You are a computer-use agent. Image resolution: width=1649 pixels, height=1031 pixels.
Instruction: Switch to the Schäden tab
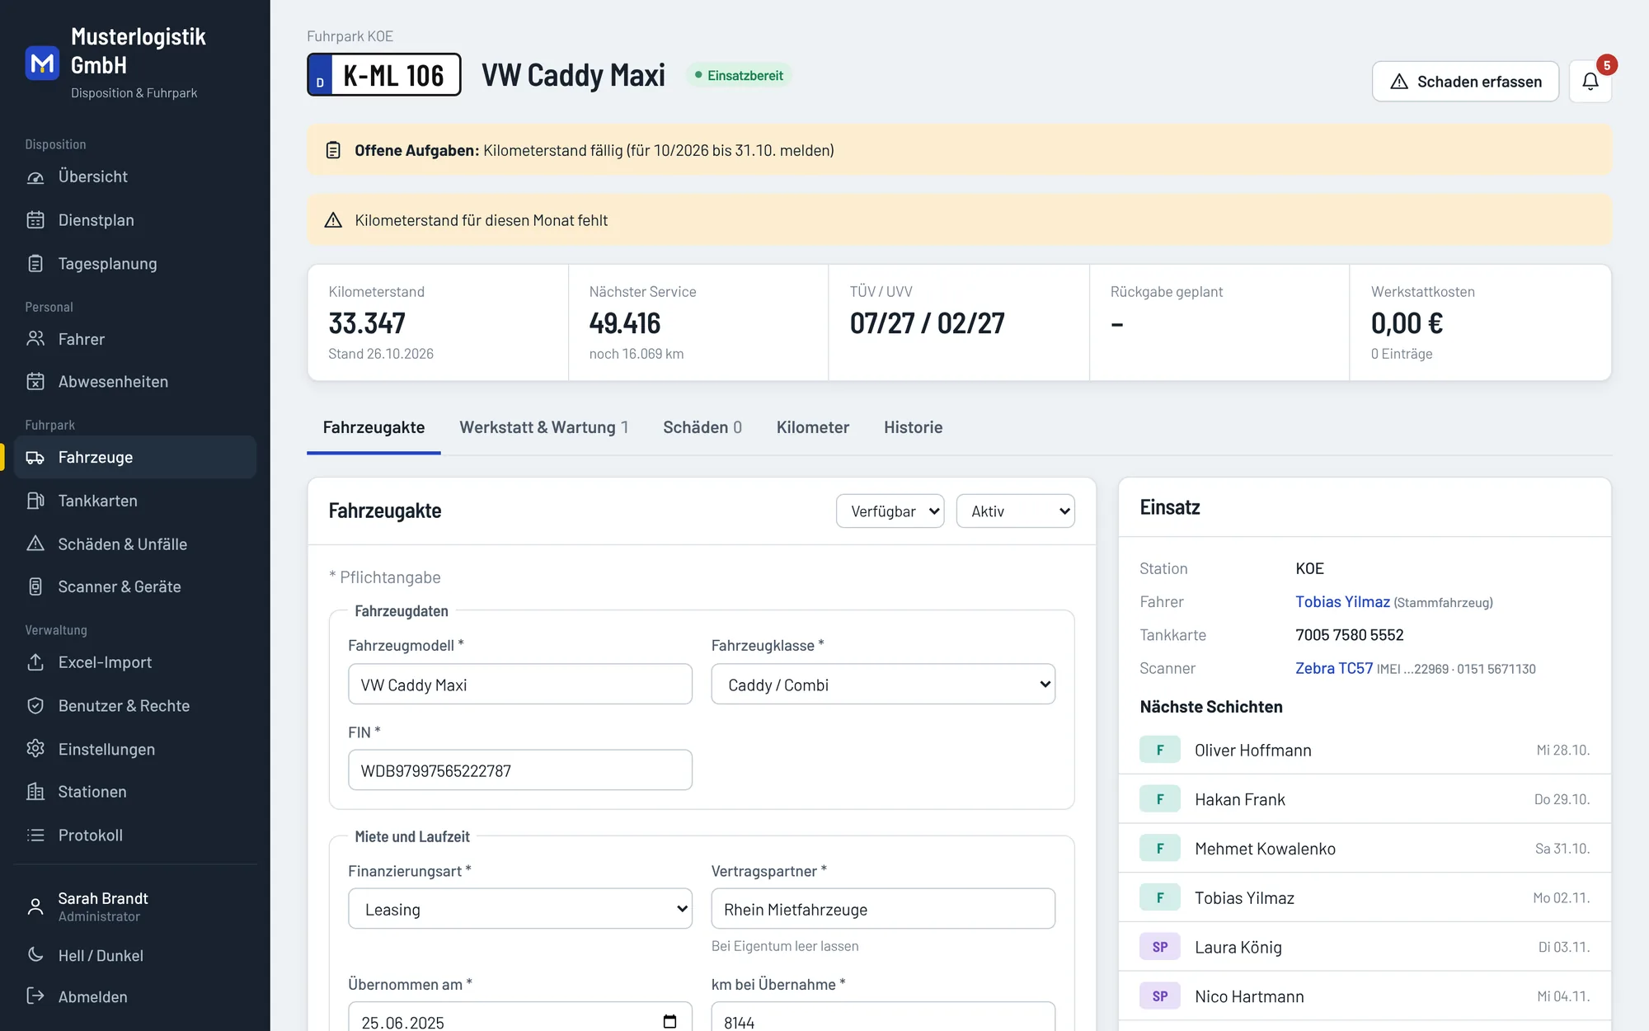(702, 427)
